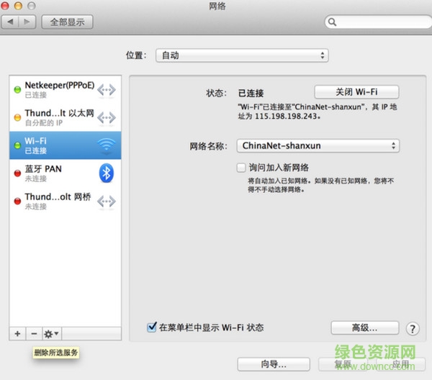Click 全部显示 button
432x380 pixels.
click(x=67, y=22)
